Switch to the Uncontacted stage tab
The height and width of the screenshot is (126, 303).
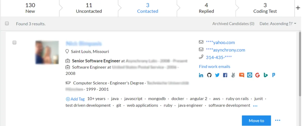(89, 8)
